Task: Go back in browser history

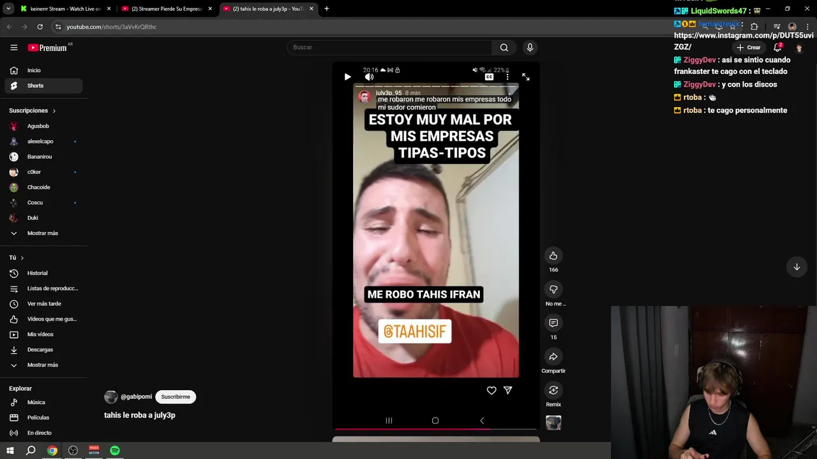Action: pyautogui.click(x=9, y=27)
